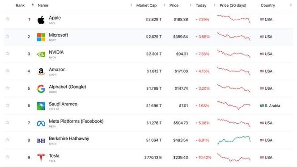Screen dimensions: 297x167
Task: Toggle favorite star for NVIDIA
Action: tap(8, 54)
